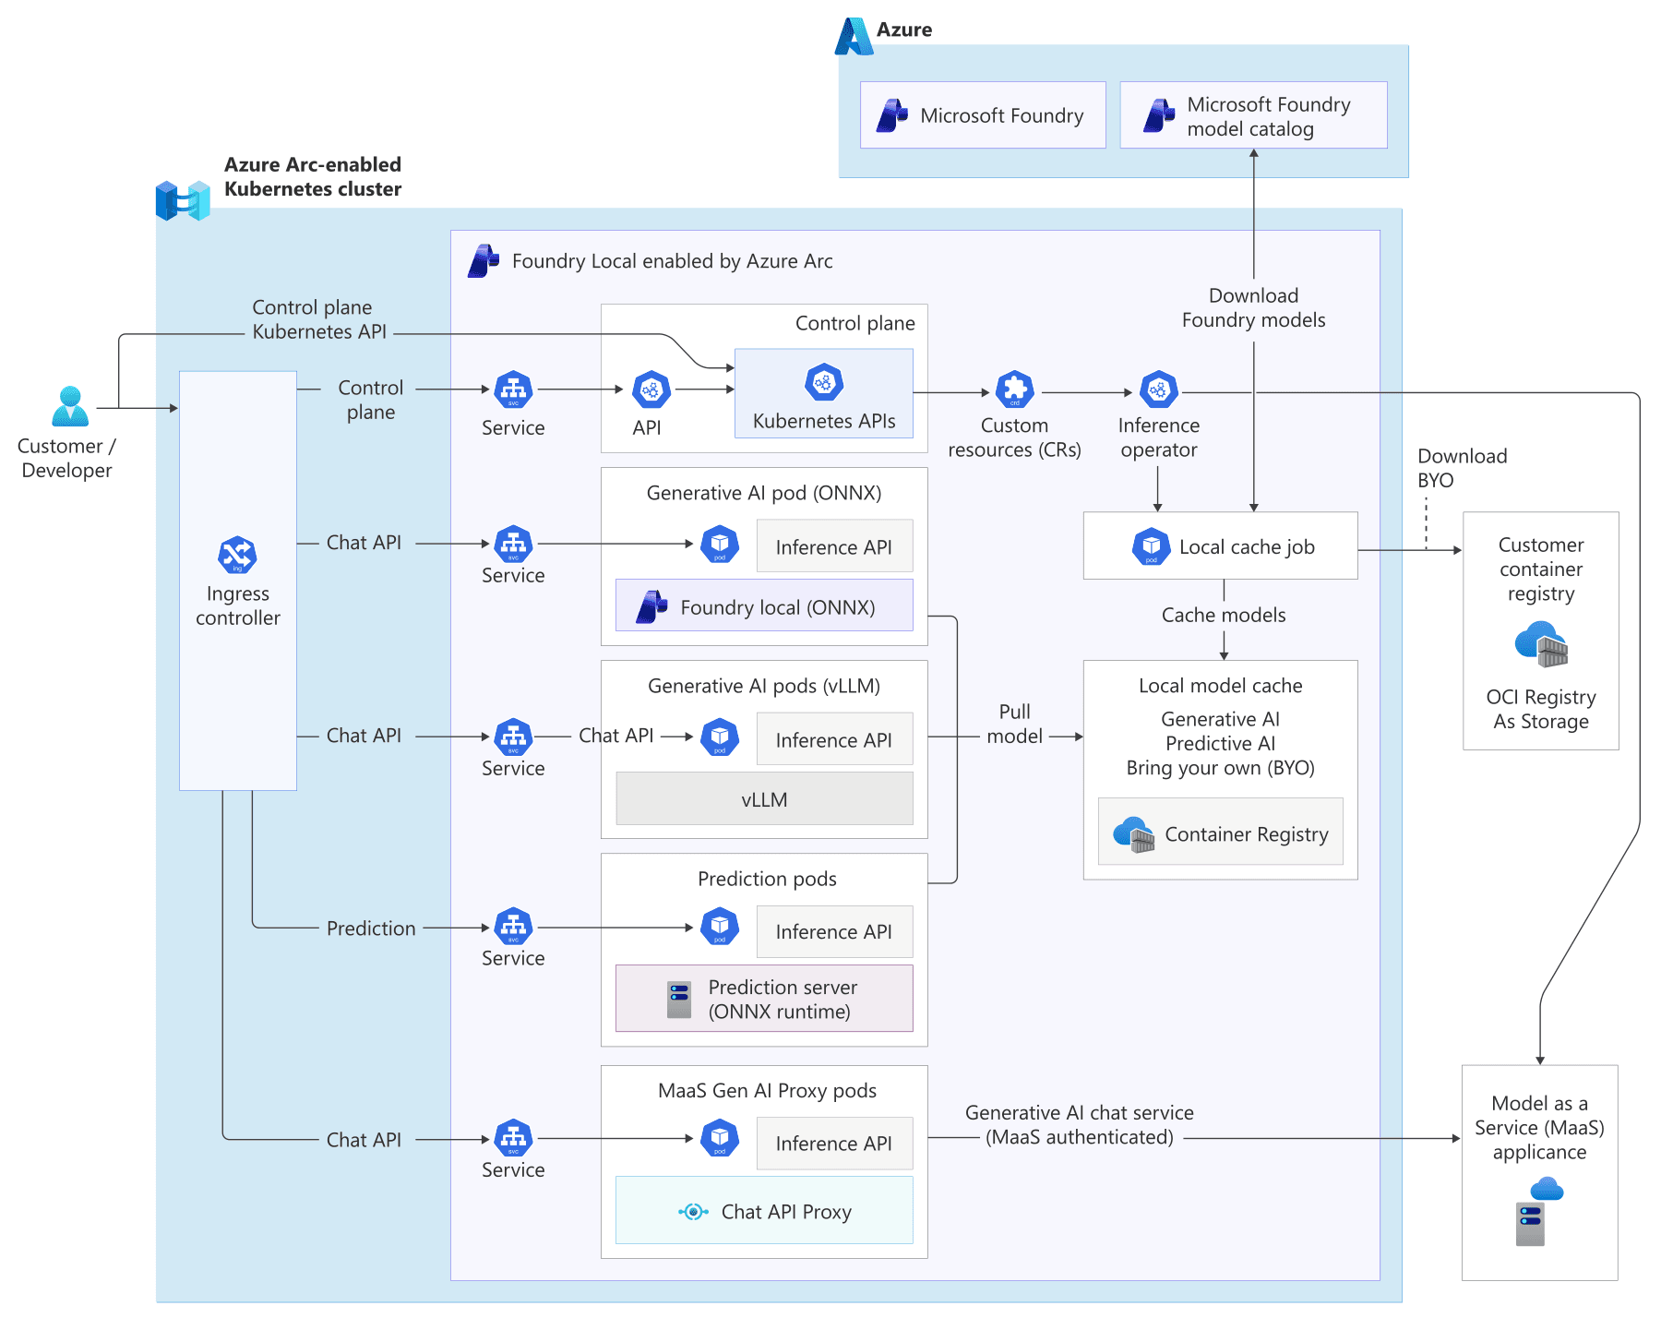The image size is (1661, 1318).
Task: Click the Kubernetes APIs icon
Action: click(x=823, y=382)
